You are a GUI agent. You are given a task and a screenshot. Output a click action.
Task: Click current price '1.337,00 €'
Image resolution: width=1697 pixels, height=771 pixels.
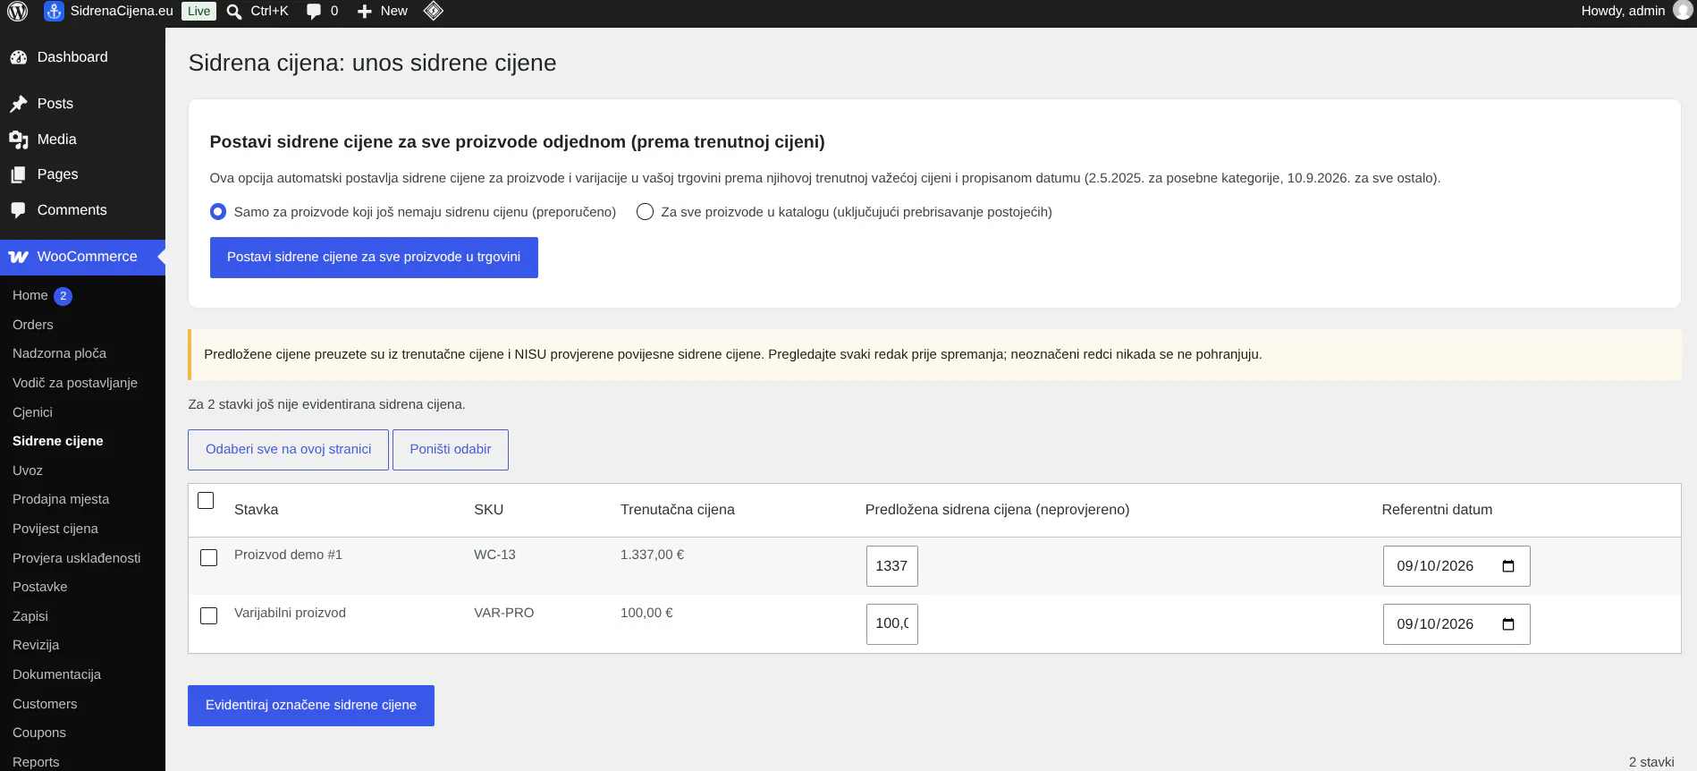652,555
